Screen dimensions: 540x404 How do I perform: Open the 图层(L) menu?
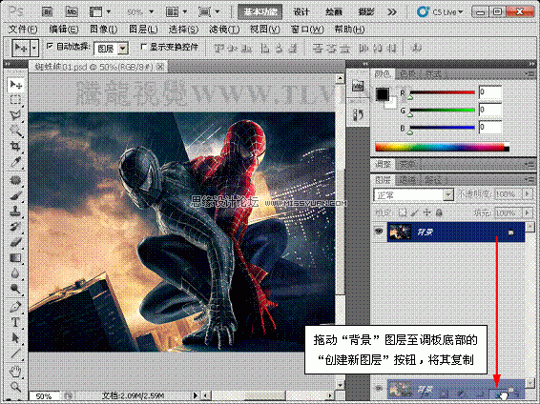coord(143,30)
